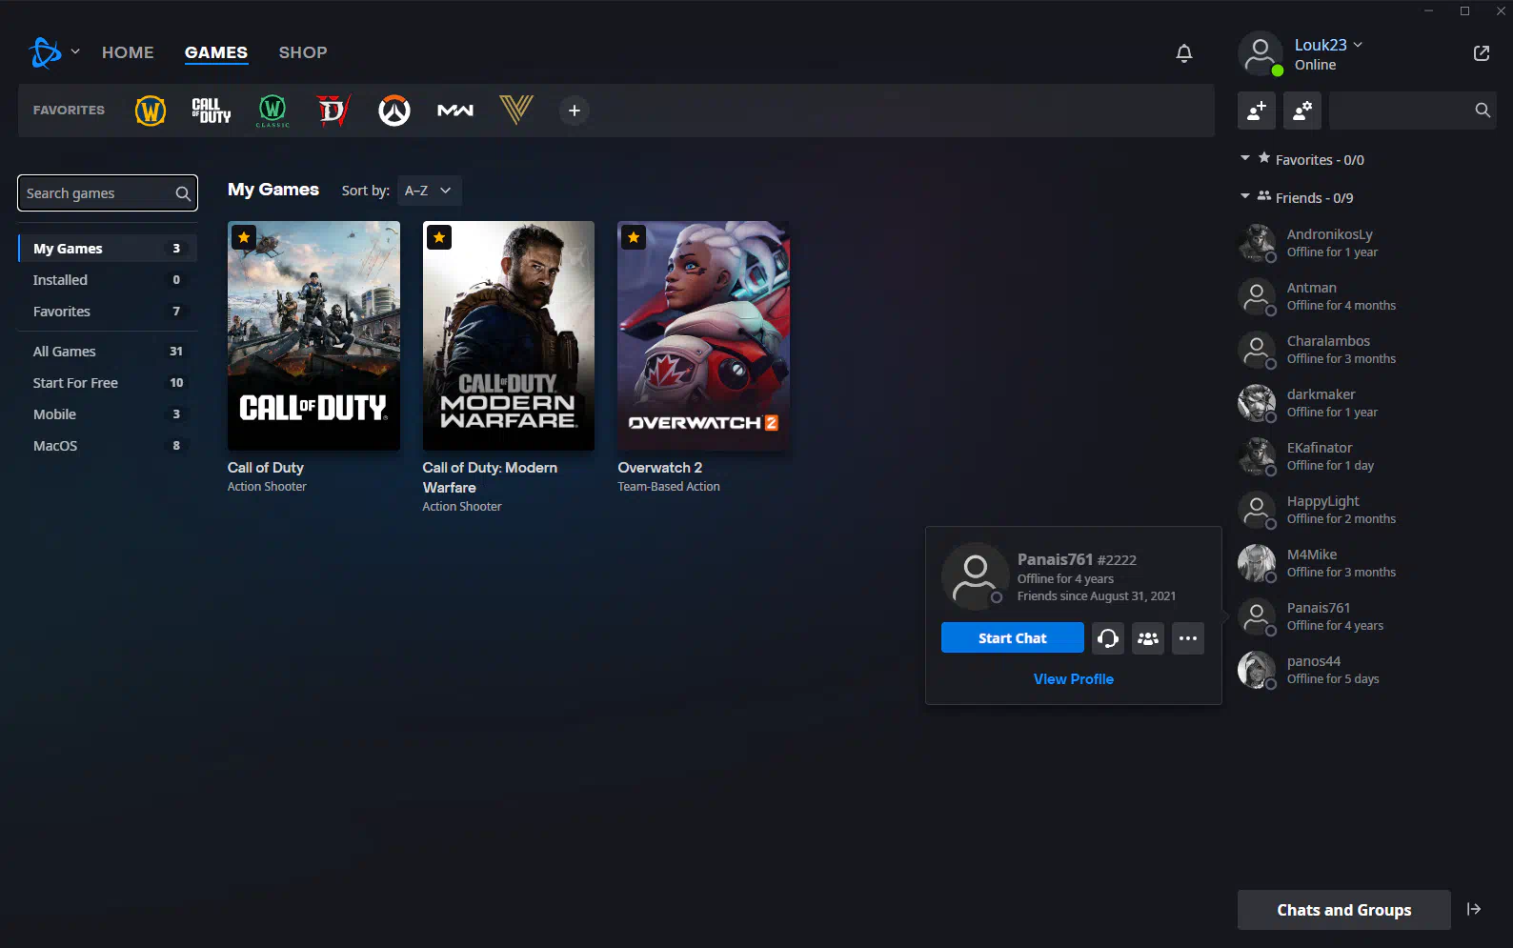
Task: Open Modern Warfare game cover
Action: [509, 335]
